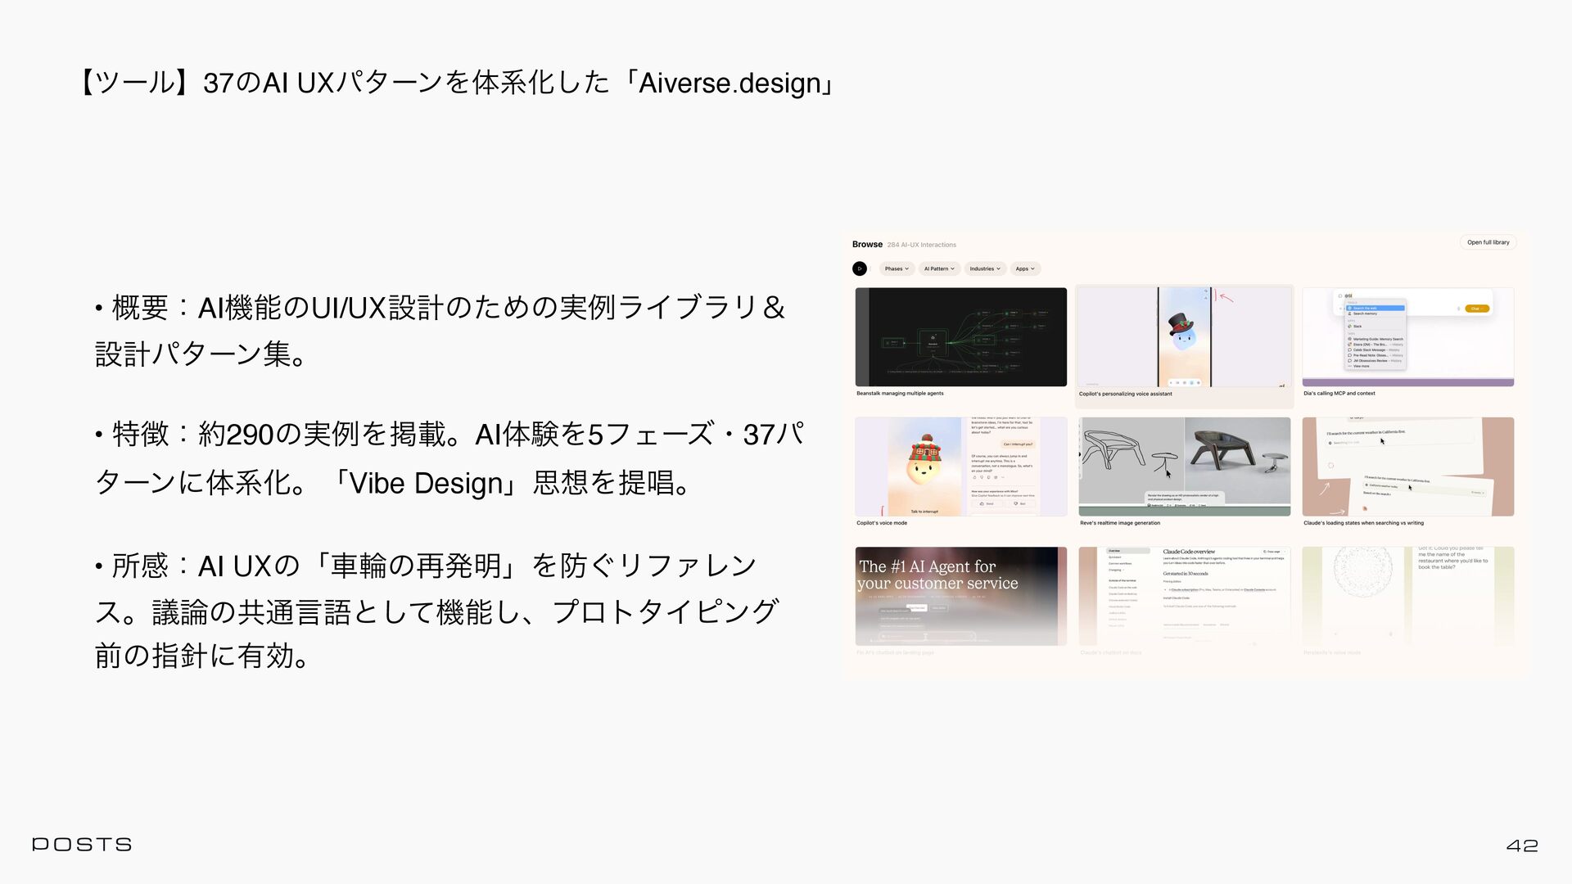
Task: View Reve's realtime image generation example
Action: point(1184,467)
